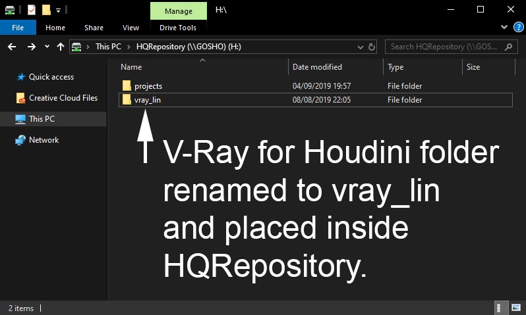Click the projects folder icon
Viewport: 526px width, 315px height.
click(x=127, y=85)
